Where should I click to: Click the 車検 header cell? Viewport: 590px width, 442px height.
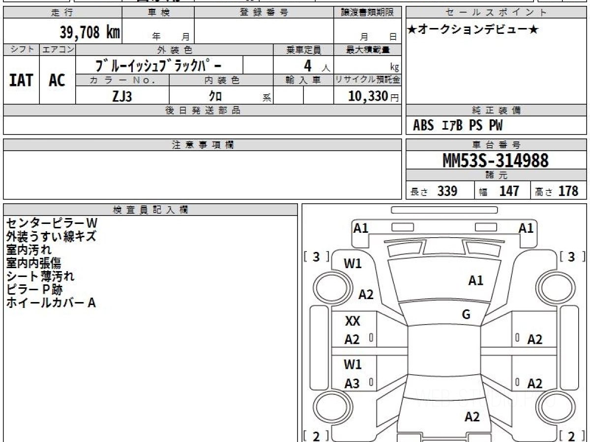click(x=158, y=13)
